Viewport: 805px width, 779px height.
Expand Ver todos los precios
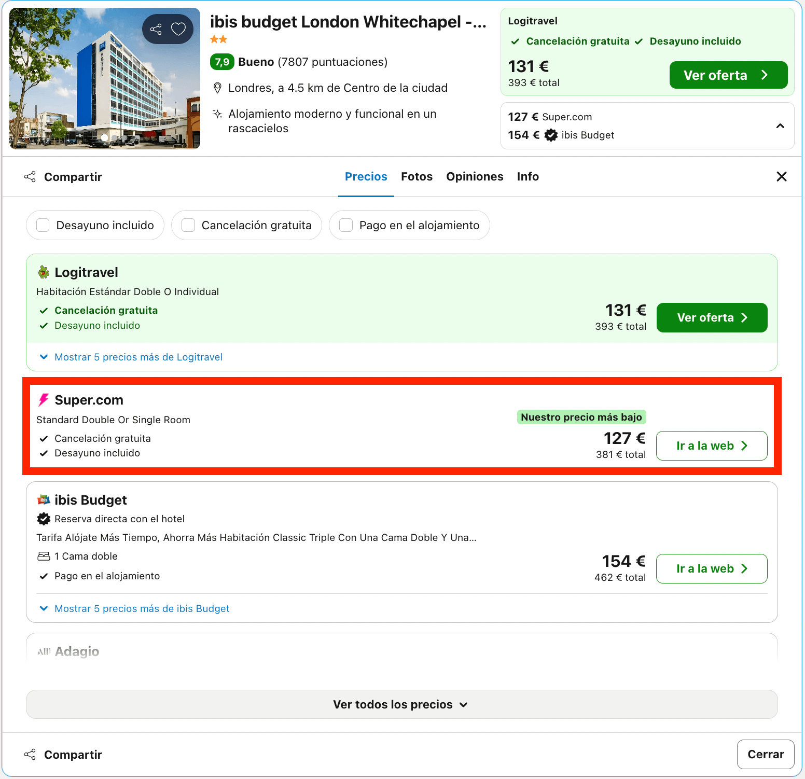tap(402, 704)
